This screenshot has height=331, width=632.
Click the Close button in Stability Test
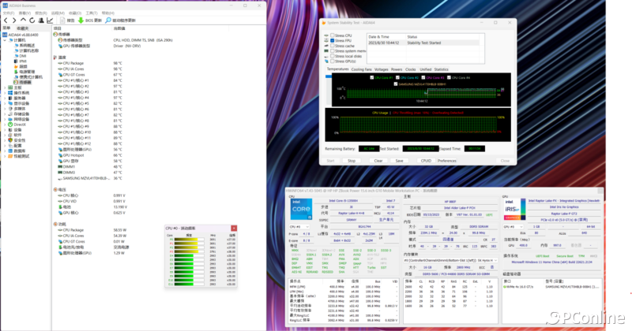click(x=505, y=161)
